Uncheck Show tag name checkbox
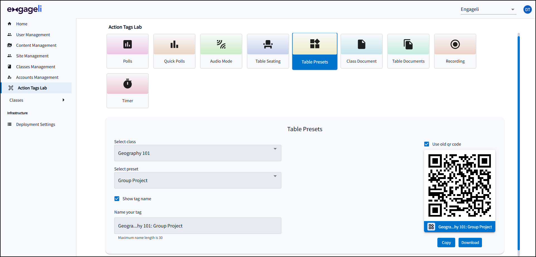This screenshot has height=257, width=536. (117, 199)
